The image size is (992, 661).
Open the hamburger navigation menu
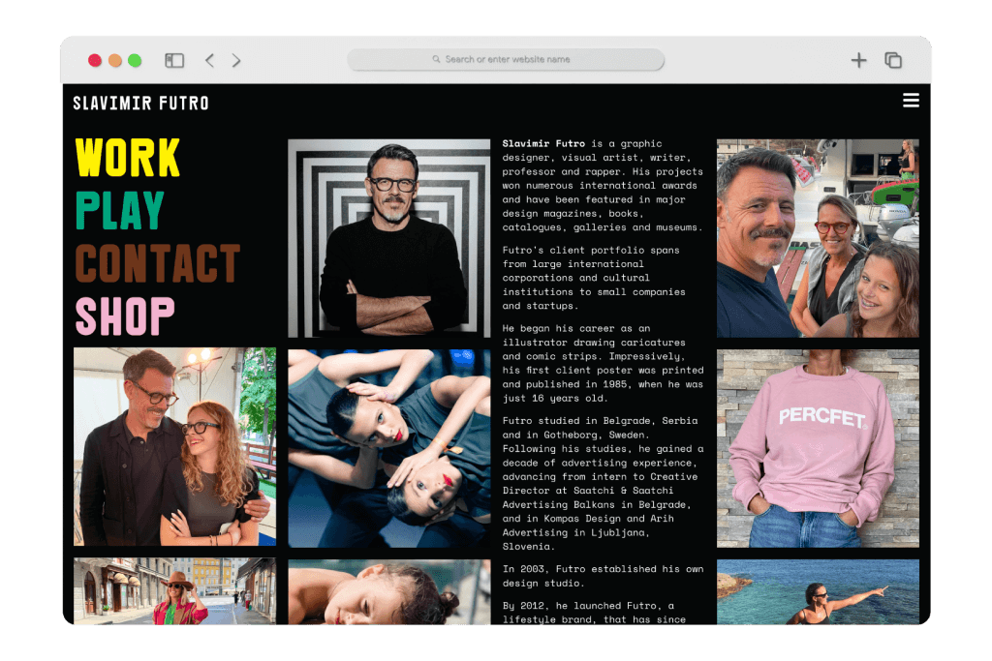point(911,100)
